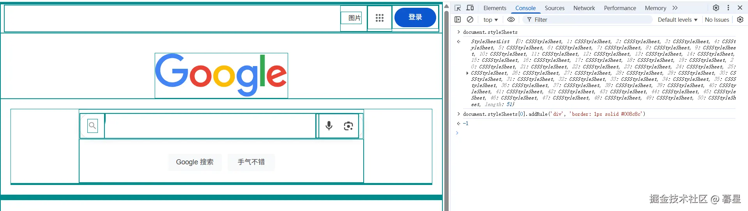Click the search by image camera icon
Screen dimensions: 748x211
point(348,126)
